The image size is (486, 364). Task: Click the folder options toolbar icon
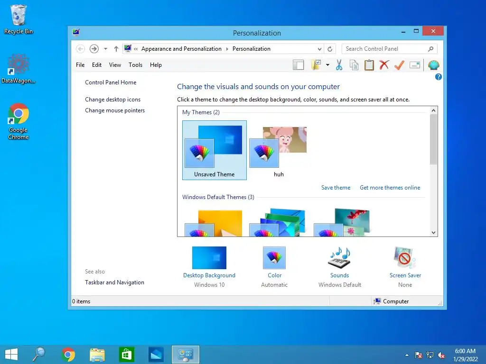coord(316,65)
